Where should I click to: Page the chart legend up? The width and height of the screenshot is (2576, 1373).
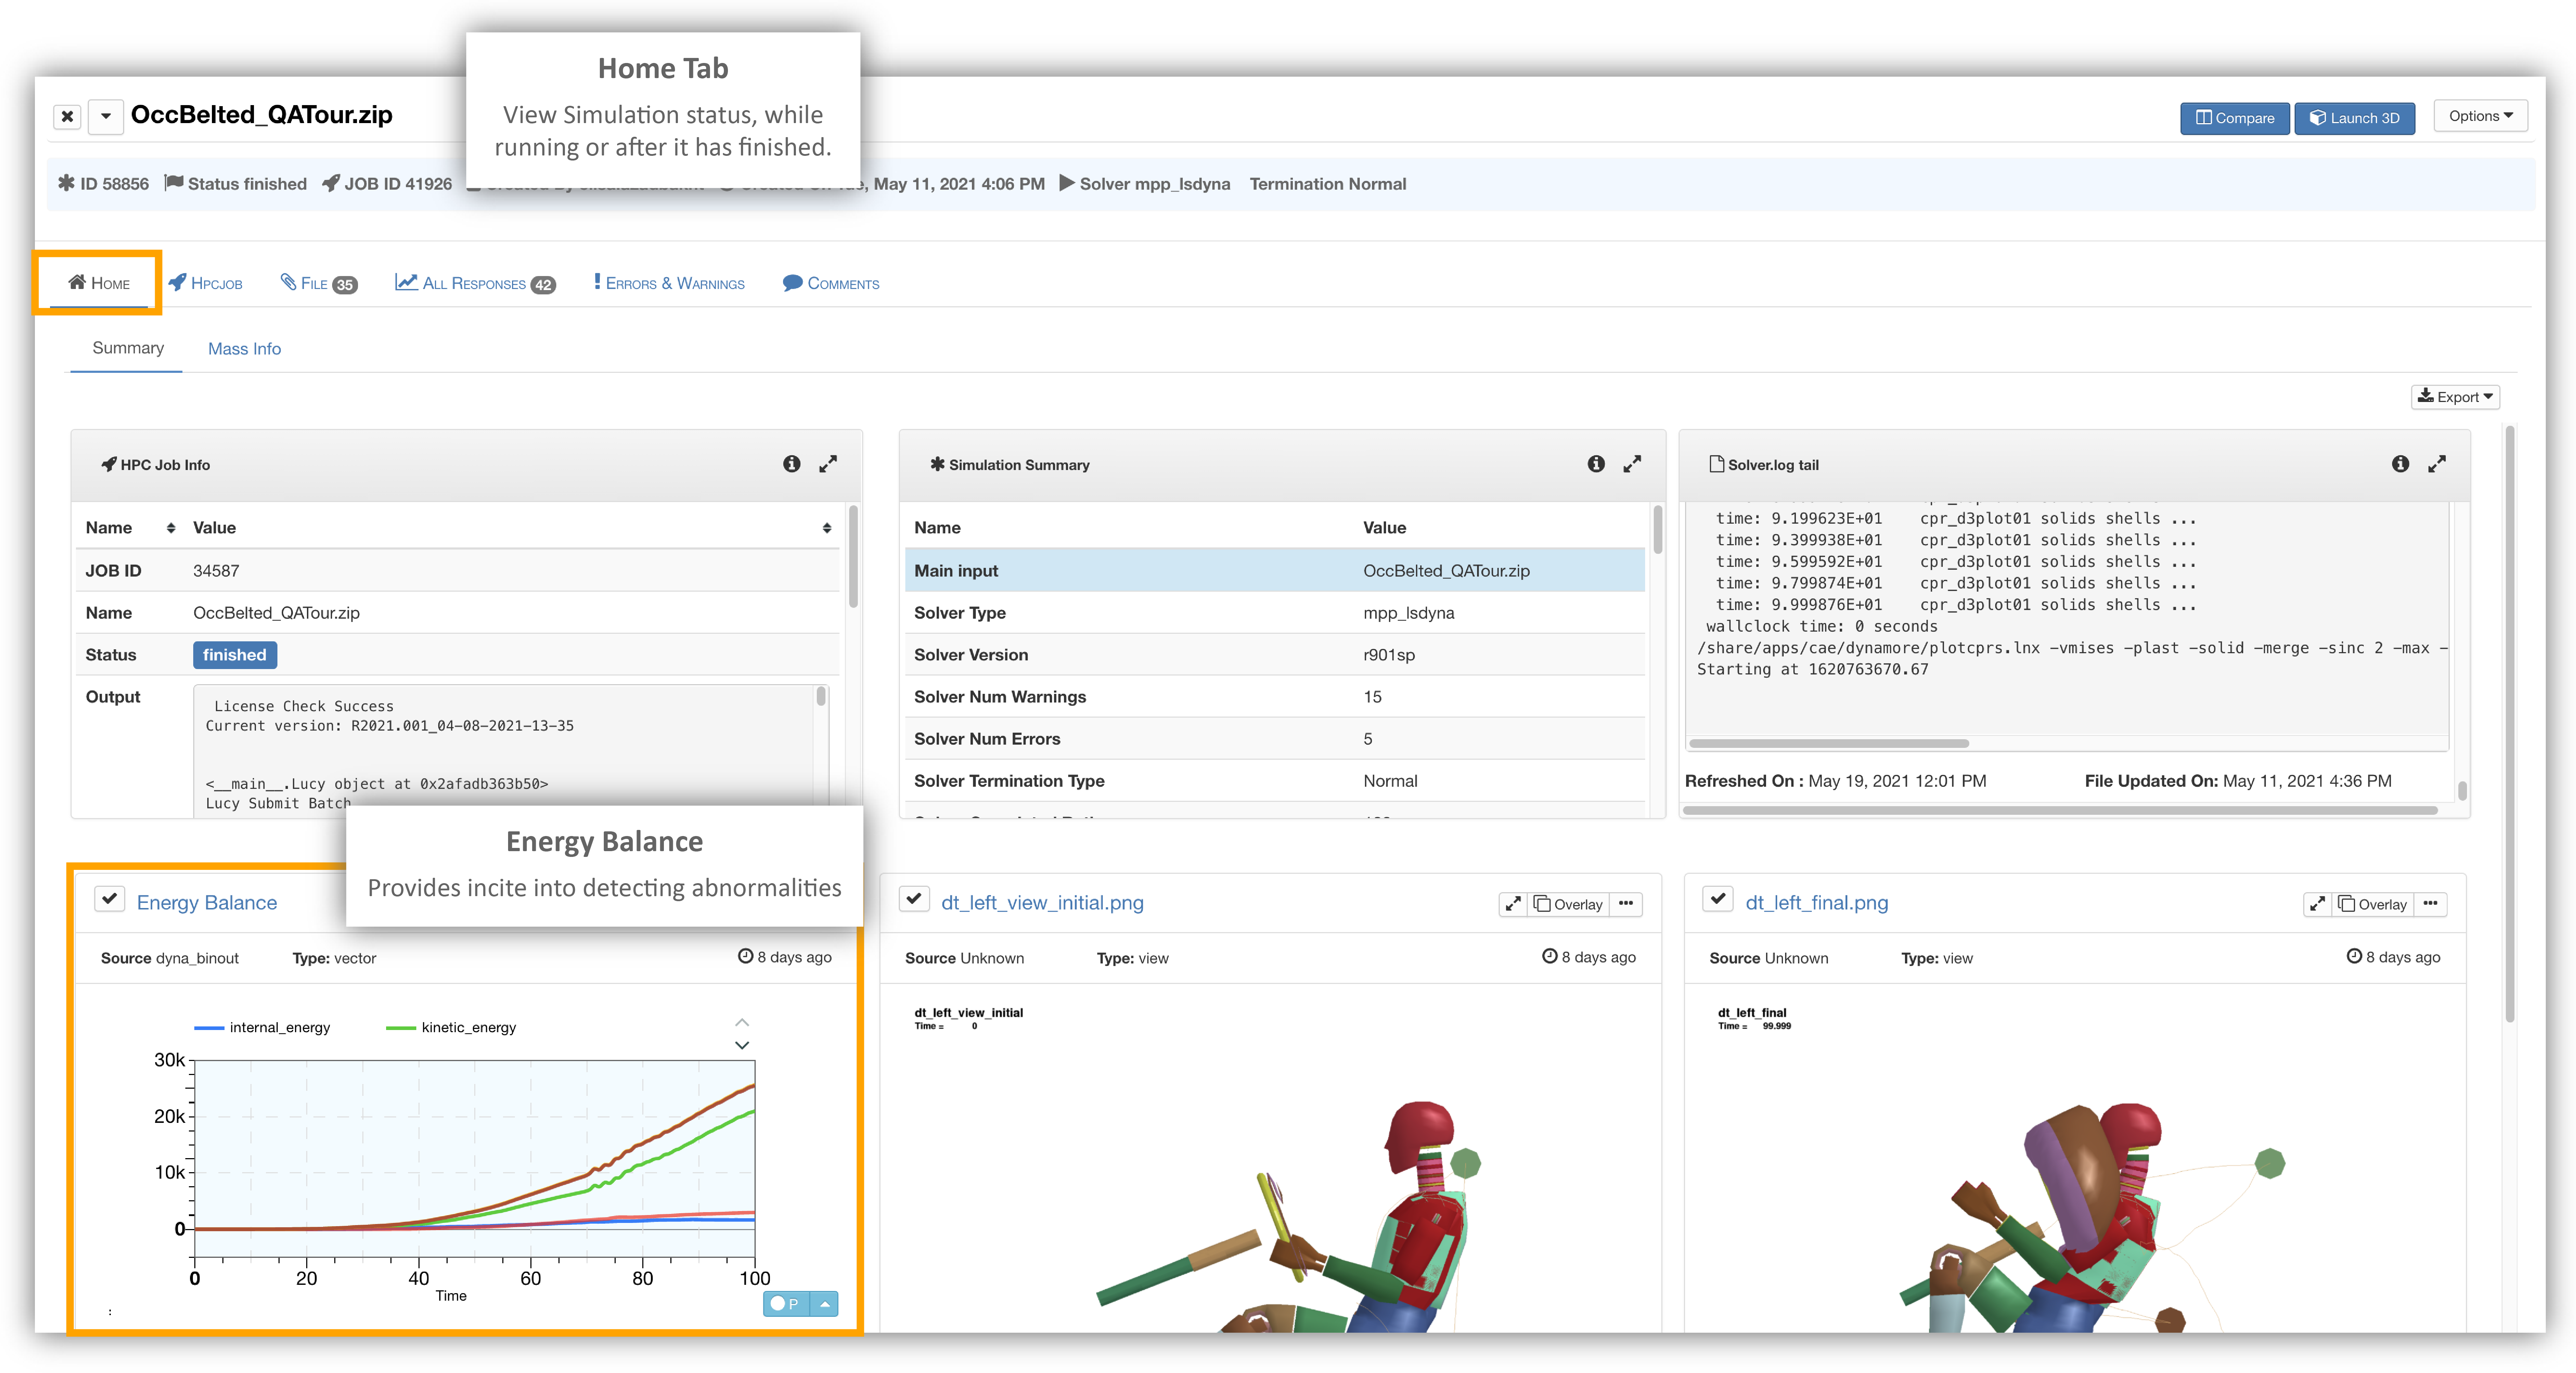click(x=742, y=1022)
